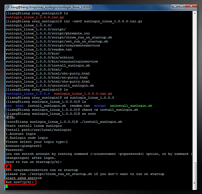The width and height of the screenshot is (202, 194).
Task: Click set orayremoteservice run on startup line
Action: [42, 170]
